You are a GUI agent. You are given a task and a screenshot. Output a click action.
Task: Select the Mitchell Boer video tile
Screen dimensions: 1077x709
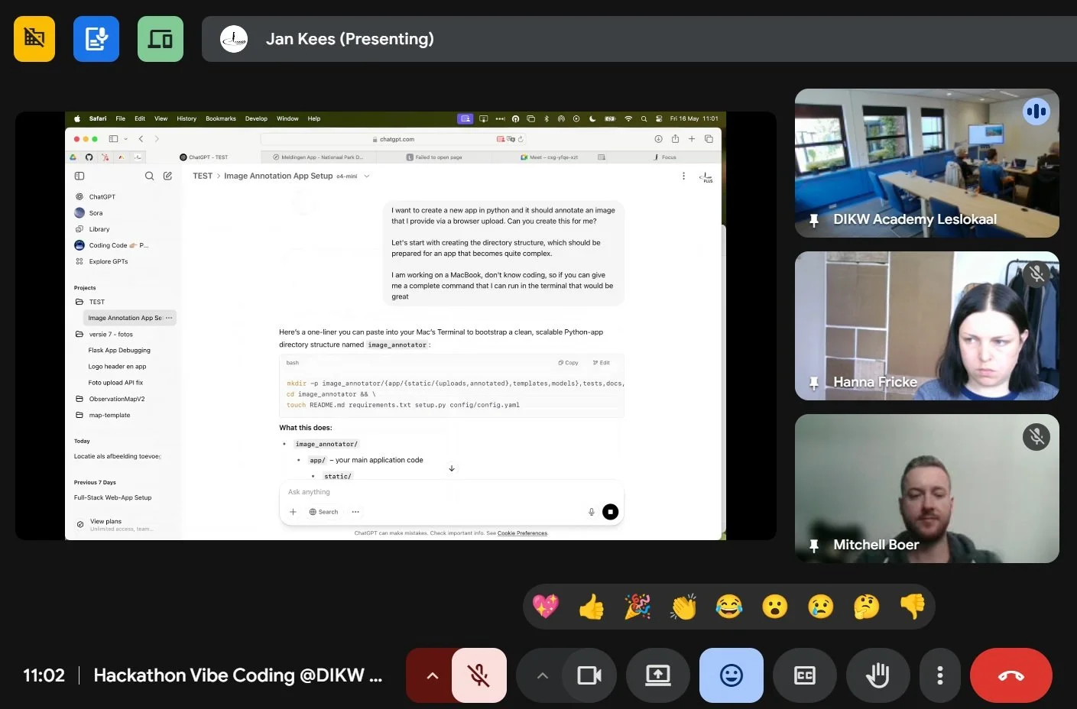[927, 488]
